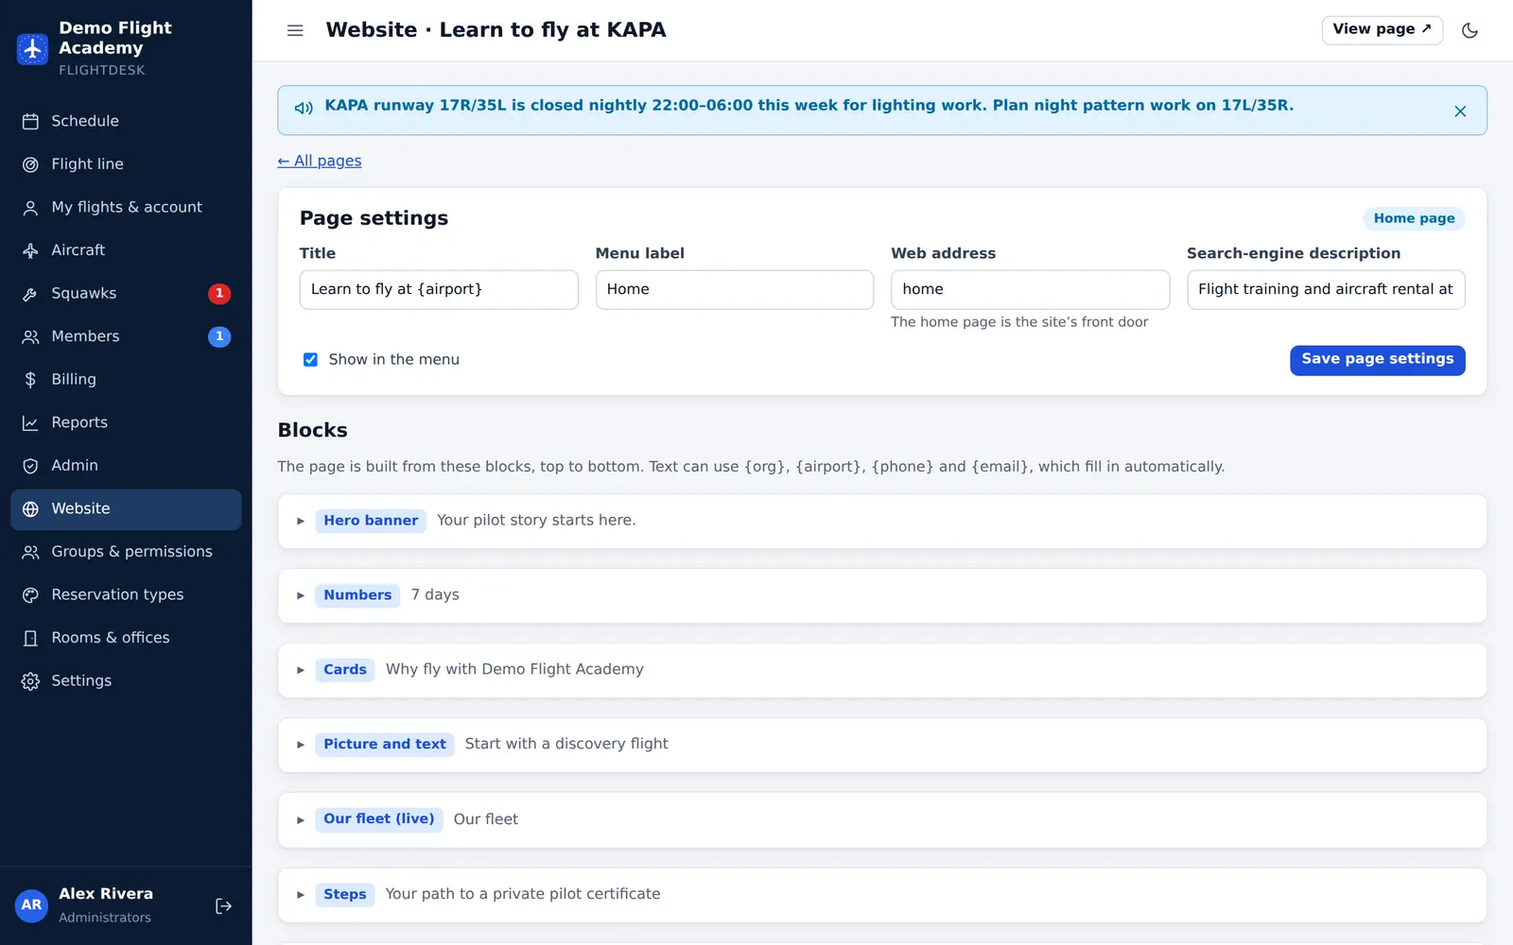Click the AR user avatar
This screenshot has width=1513, height=945.
click(31, 905)
